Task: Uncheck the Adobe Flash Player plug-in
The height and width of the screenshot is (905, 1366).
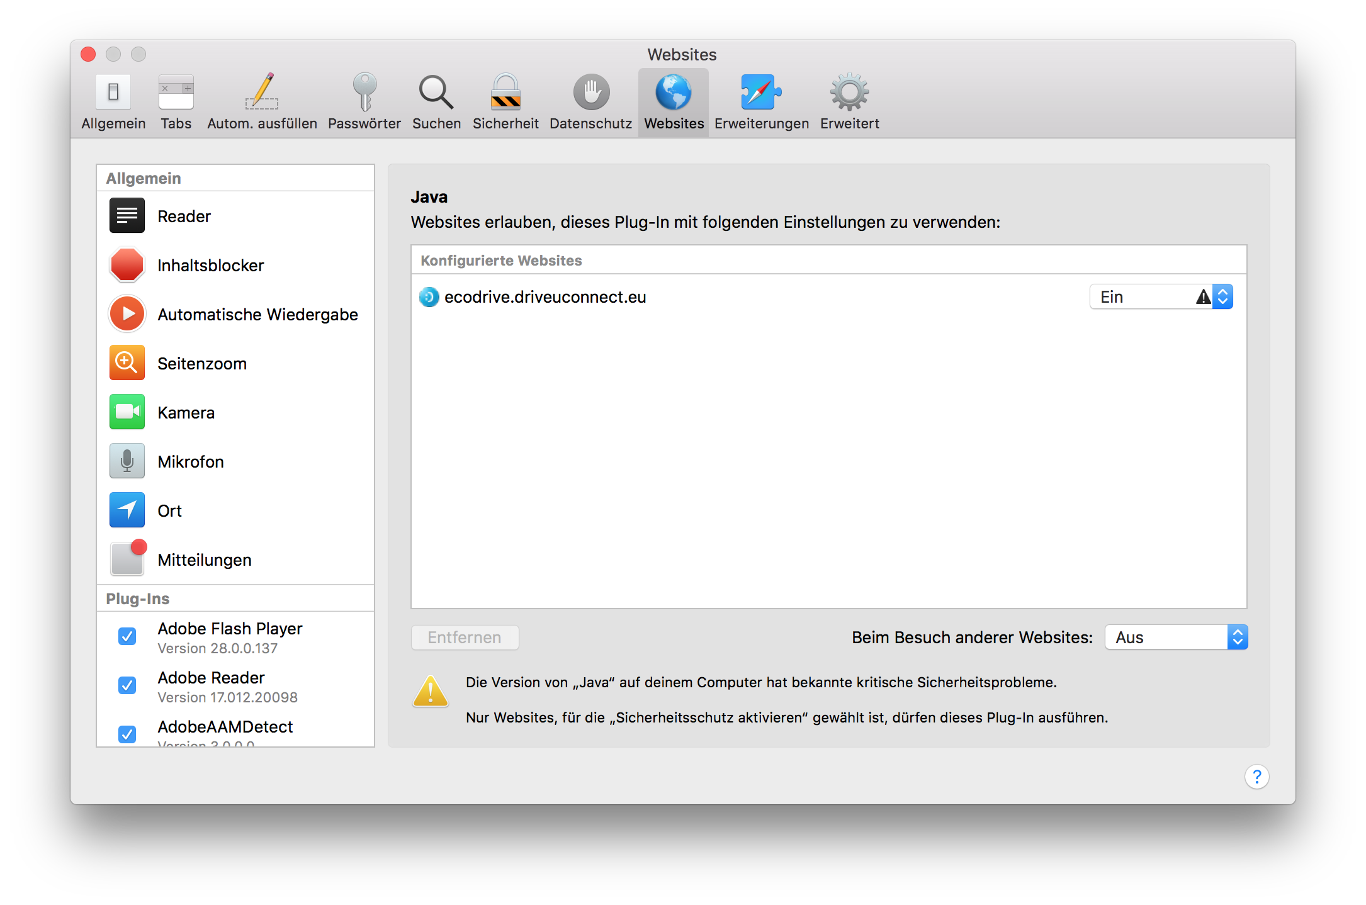Action: (127, 636)
